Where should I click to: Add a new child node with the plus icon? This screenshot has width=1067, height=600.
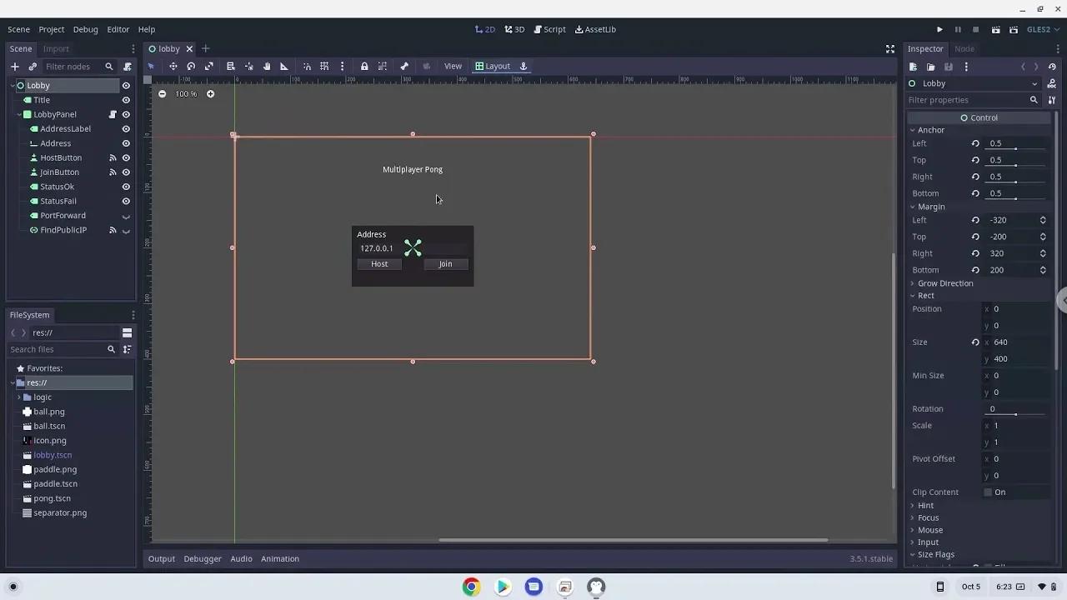(14, 66)
